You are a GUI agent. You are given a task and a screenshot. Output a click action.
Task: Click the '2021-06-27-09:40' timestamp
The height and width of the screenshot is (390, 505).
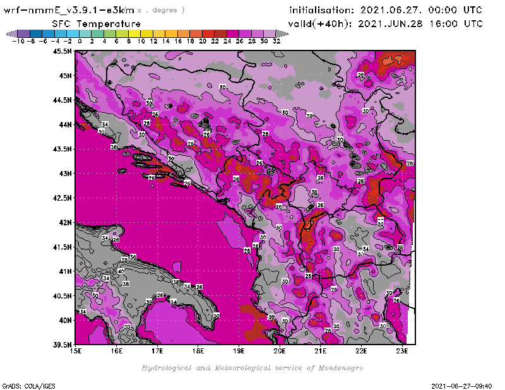point(461,386)
